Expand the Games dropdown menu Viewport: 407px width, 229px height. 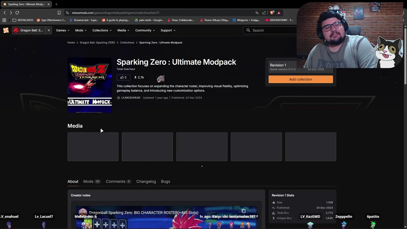coord(63,30)
